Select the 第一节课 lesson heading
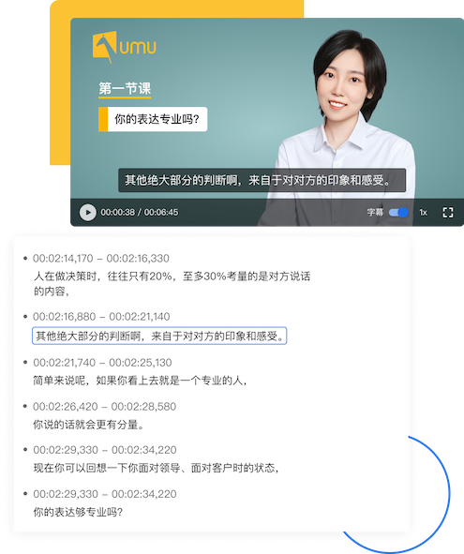Screen dimensions: 464x554 [x=125, y=88]
